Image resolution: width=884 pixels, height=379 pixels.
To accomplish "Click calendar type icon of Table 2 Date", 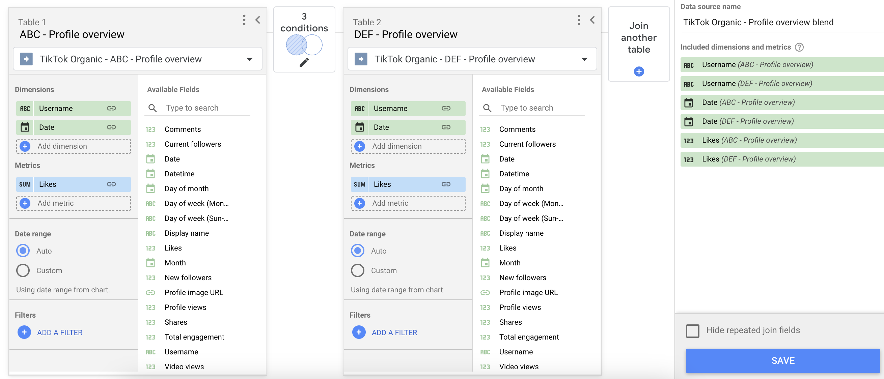I will (359, 127).
